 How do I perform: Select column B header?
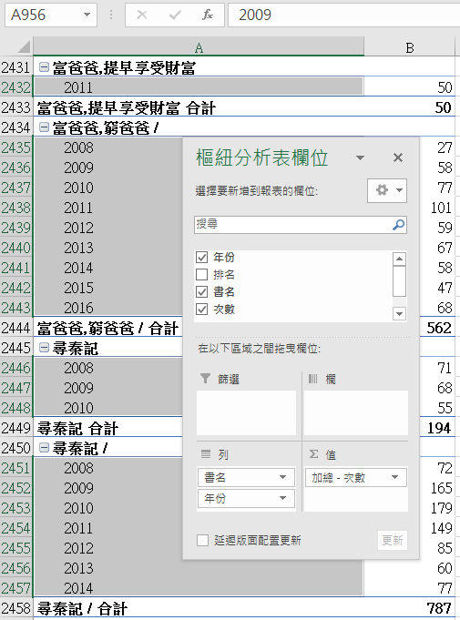pos(409,46)
